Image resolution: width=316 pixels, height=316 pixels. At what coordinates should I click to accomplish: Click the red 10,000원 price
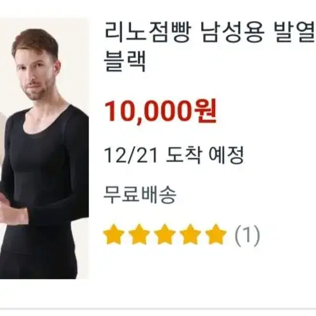160,111
